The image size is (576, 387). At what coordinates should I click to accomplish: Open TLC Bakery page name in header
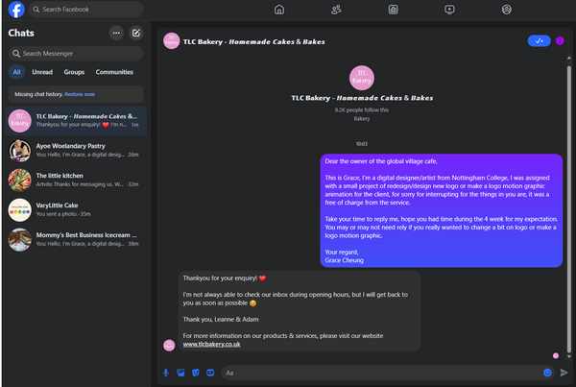[x=253, y=42]
